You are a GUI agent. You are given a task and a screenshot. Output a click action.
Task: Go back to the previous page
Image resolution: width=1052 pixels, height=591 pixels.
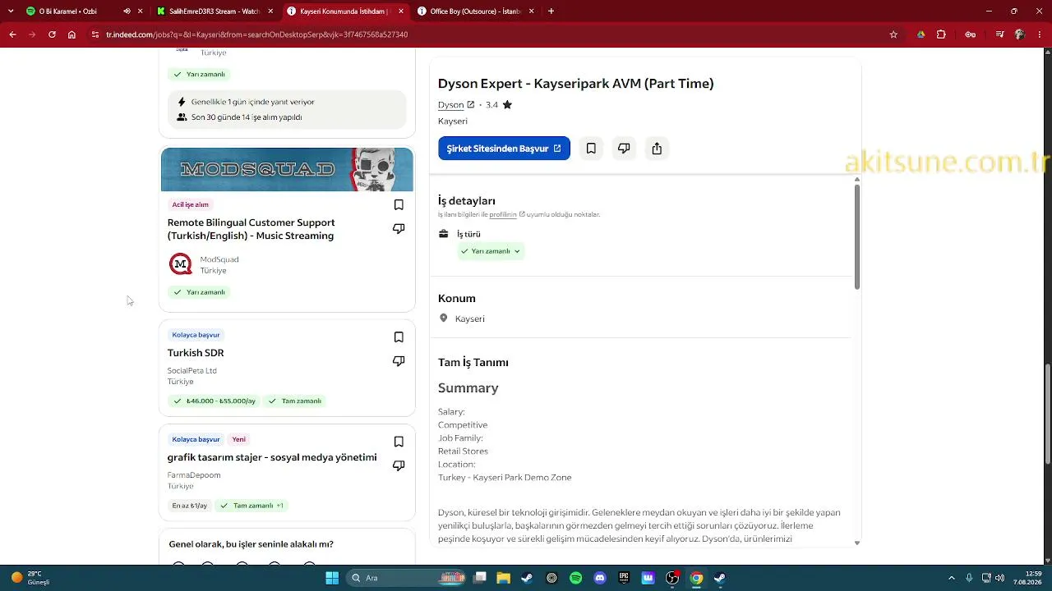point(12,34)
